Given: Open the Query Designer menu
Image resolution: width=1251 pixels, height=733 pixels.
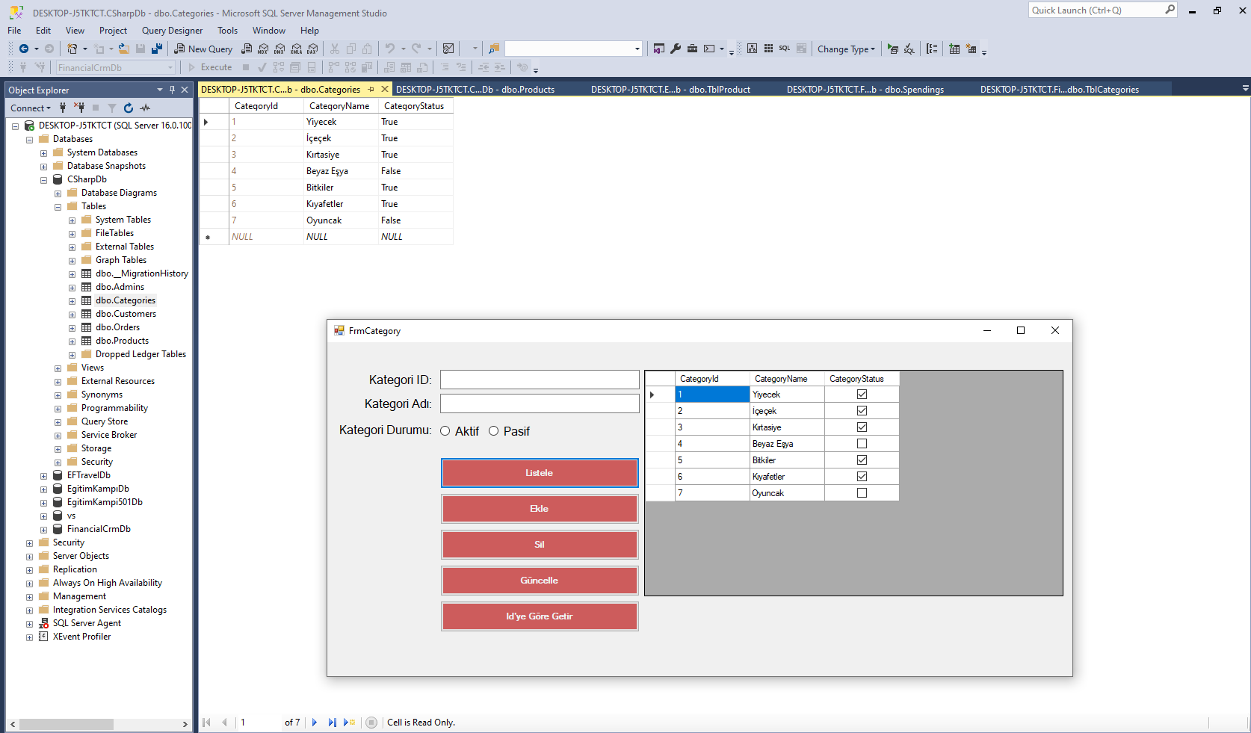Looking at the screenshot, I should pyautogui.click(x=172, y=31).
